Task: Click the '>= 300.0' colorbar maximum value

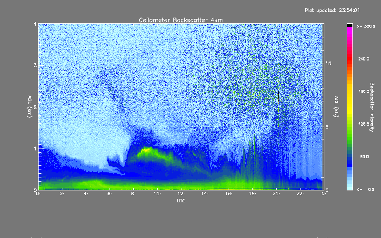Action: [x=366, y=26]
